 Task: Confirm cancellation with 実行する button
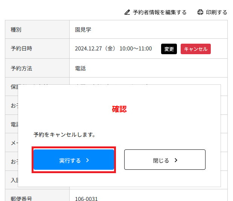click(x=74, y=160)
